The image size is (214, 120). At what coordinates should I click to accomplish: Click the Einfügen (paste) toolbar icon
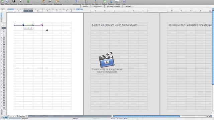pyautogui.click(x=44, y=1)
